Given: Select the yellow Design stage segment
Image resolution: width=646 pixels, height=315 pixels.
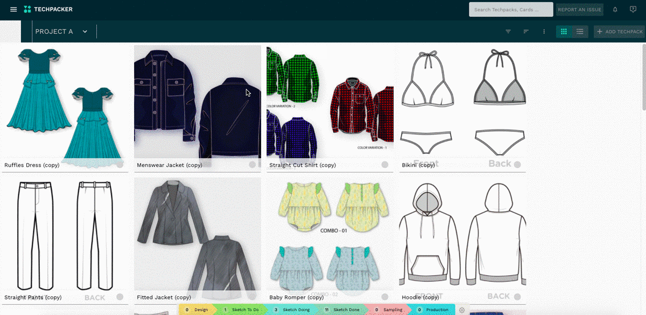Looking at the screenshot, I should click(196, 310).
